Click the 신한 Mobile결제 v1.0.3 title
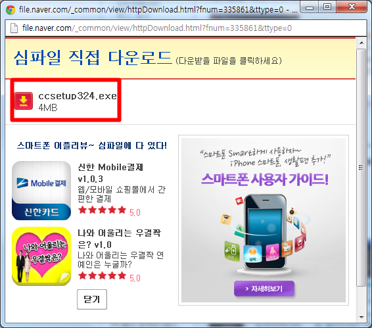The width and height of the screenshot is (372, 328). pyautogui.click(x=110, y=173)
